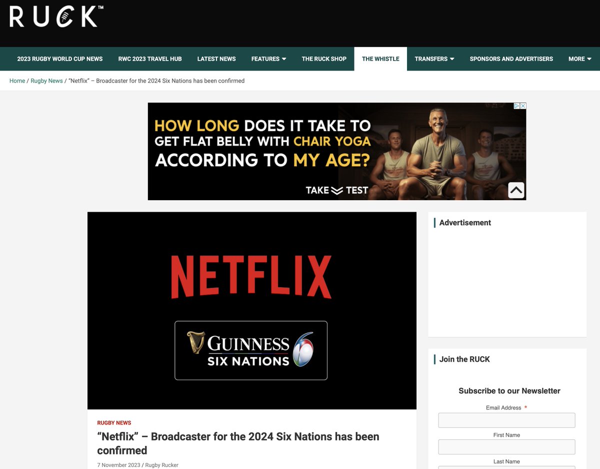Click the Home breadcrumb link

[x=17, y=81]
